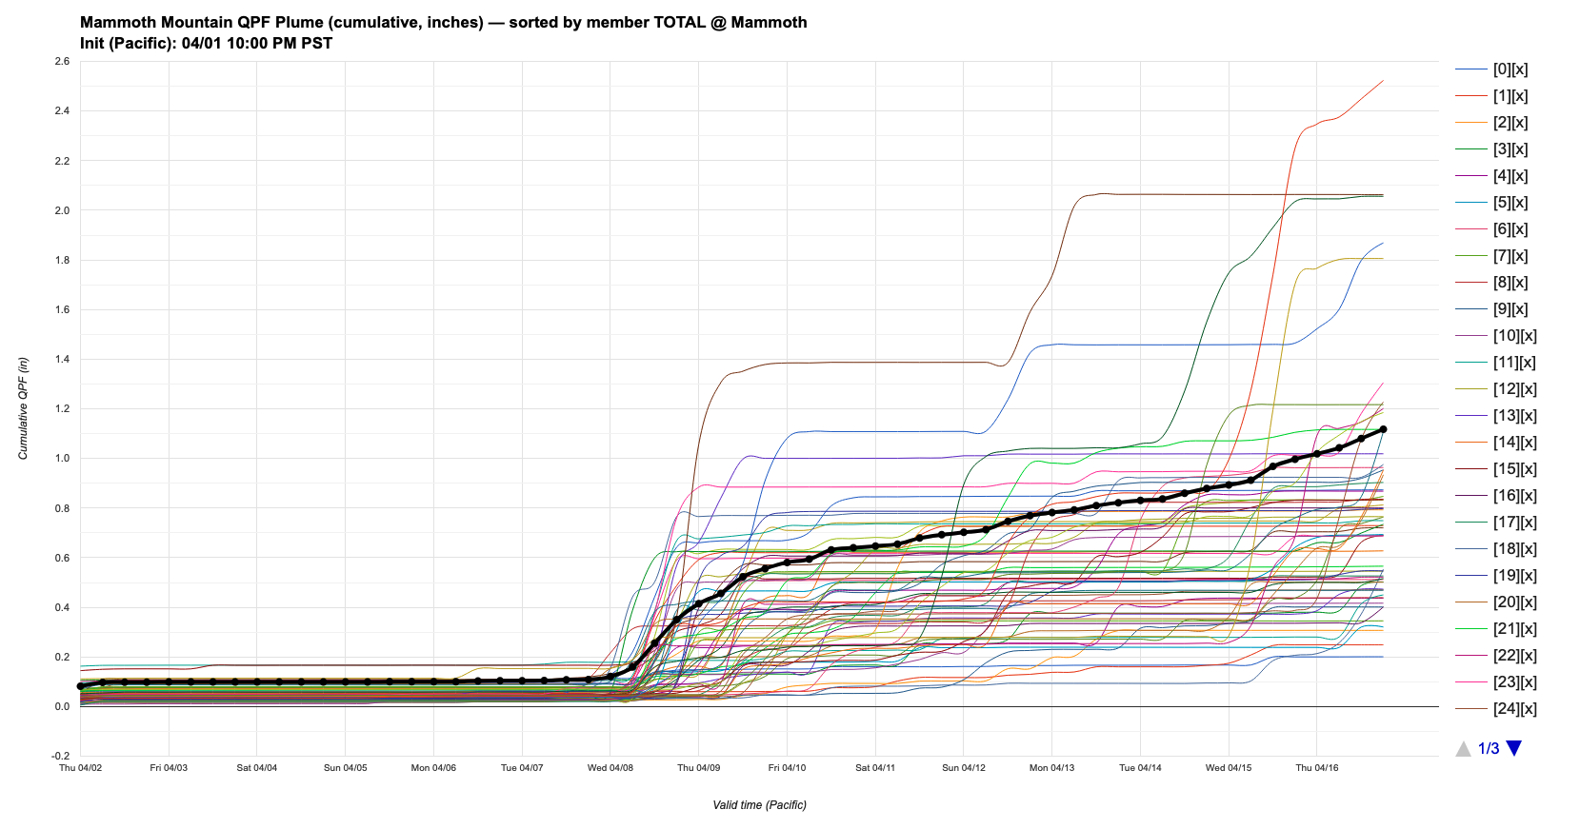Select legend entry [17][x]
The height and width of the screenshot is (829, 1580).
coord(1496,523)
